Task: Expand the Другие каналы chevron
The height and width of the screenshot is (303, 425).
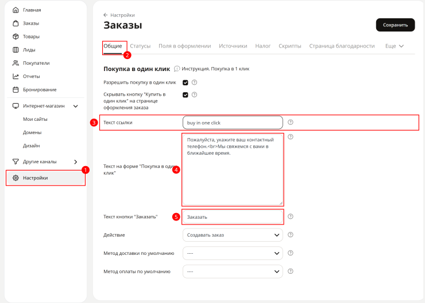Action: pos(76,162)
